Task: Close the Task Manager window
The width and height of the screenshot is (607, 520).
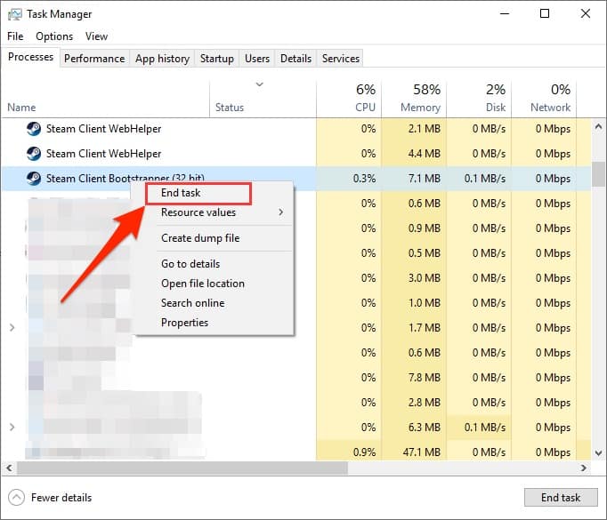Action: pos(586,13)
